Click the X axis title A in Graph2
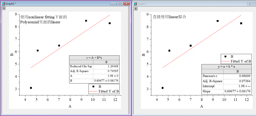 point(70,106)
